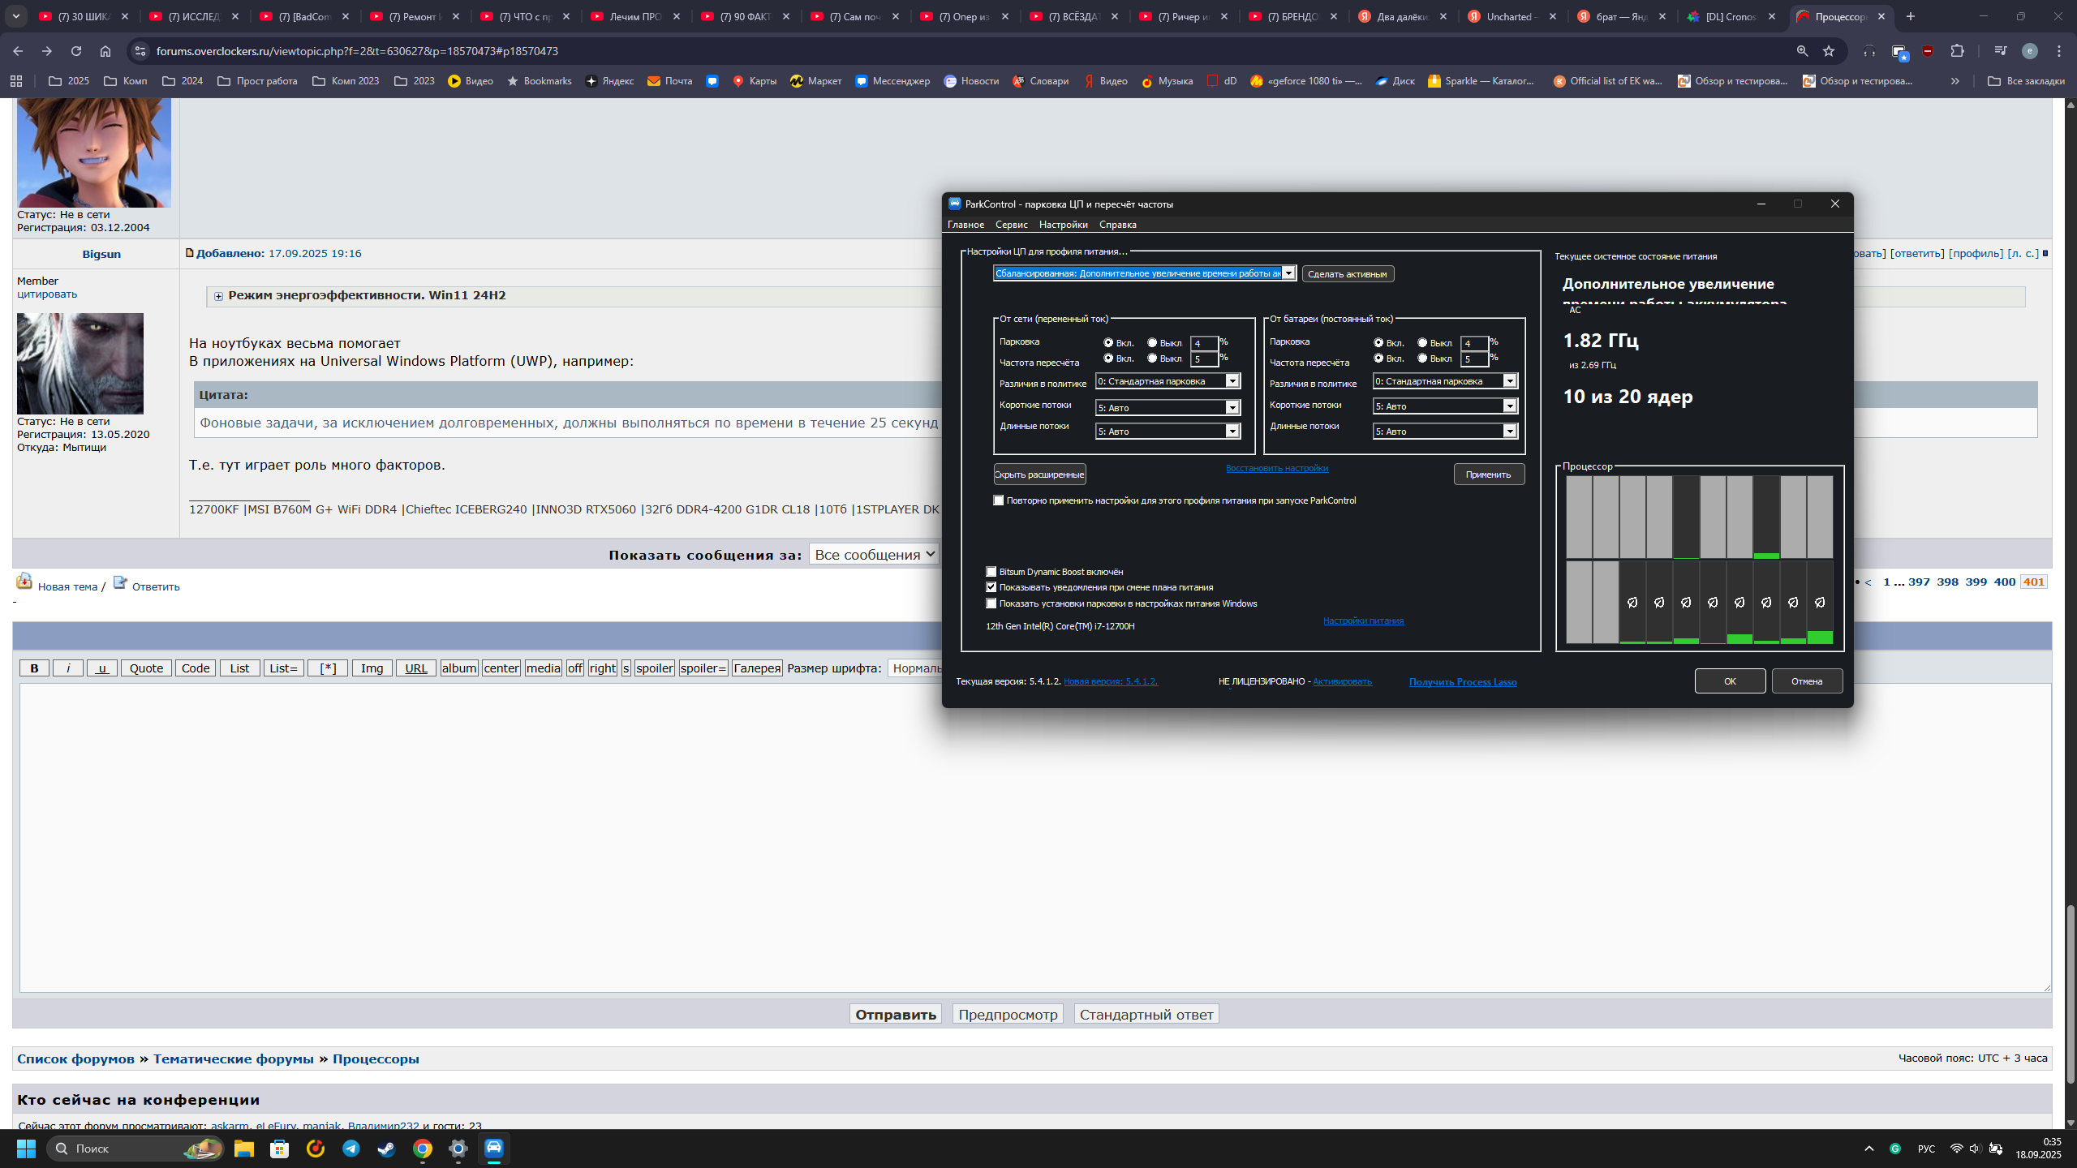Screen dimensions: 2077x1168
Task: Bookmark this page with the star icon
Action: [1829, 51]
